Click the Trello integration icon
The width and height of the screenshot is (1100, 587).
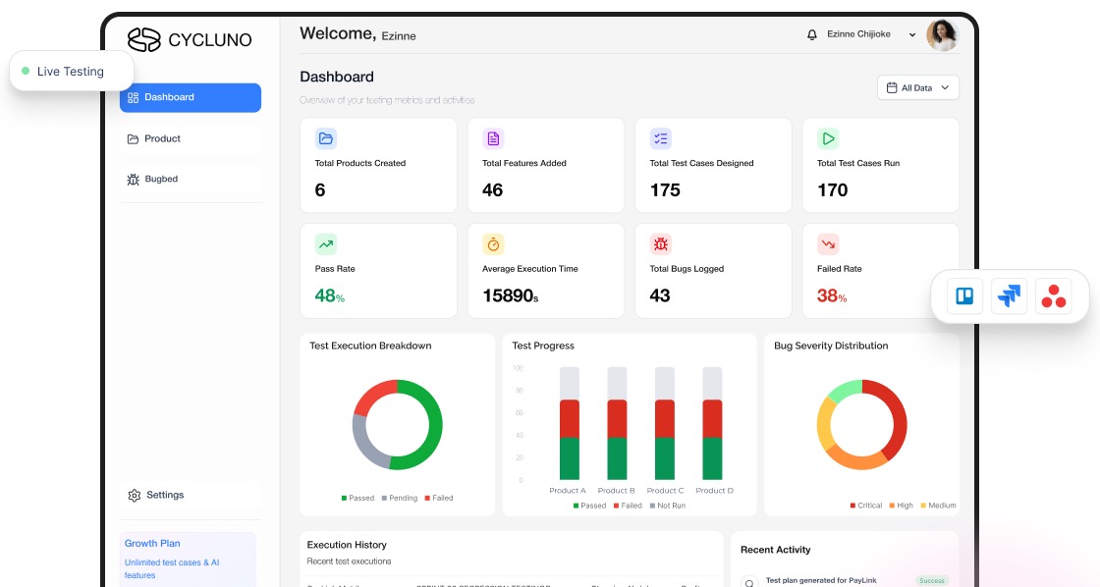[x=964, y=296]
